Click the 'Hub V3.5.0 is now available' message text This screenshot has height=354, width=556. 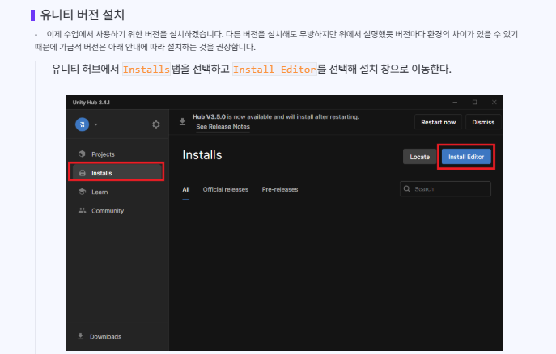(275, 117)
